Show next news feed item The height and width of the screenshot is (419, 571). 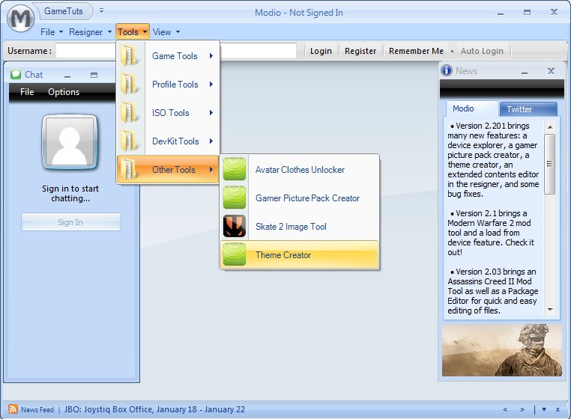522,409
